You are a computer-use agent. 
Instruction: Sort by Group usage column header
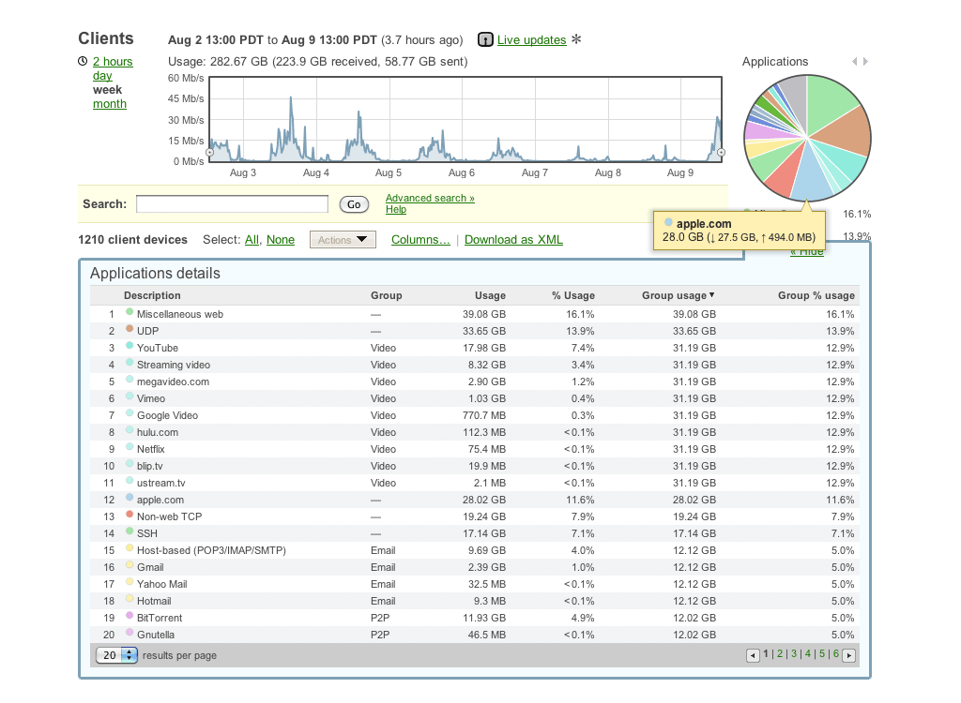[x=674, y=296]
